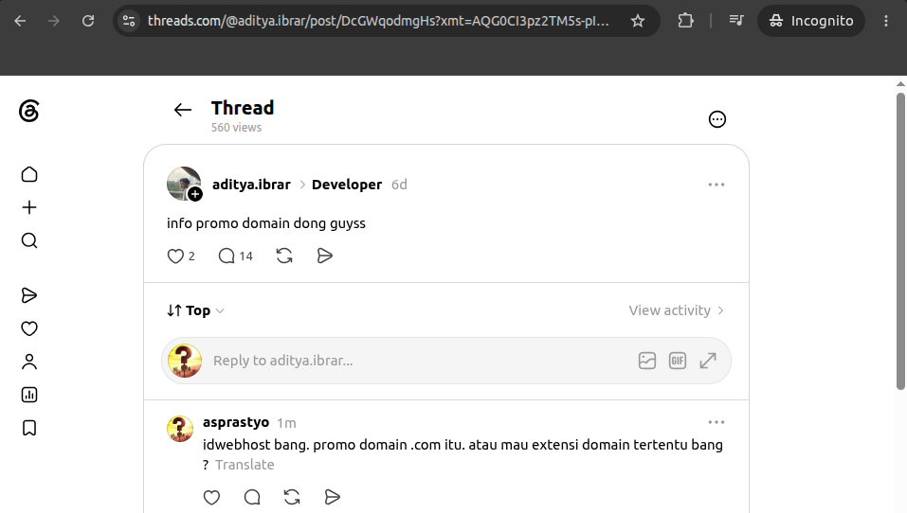Follow aditya.ibrar via avatar plus badge
The width and height of the screenshot is (907, 513).
[x=195, y=195]
